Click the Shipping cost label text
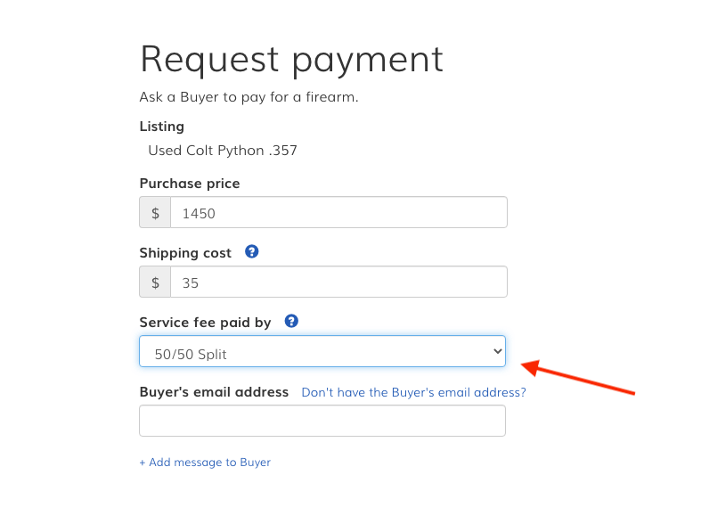 pyautogui.click(x=185, y=253)
